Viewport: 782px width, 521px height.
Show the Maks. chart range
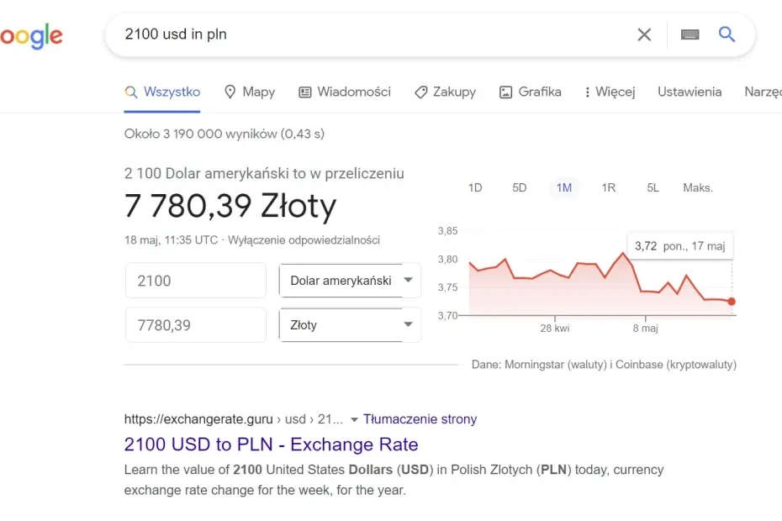[698, 187]
